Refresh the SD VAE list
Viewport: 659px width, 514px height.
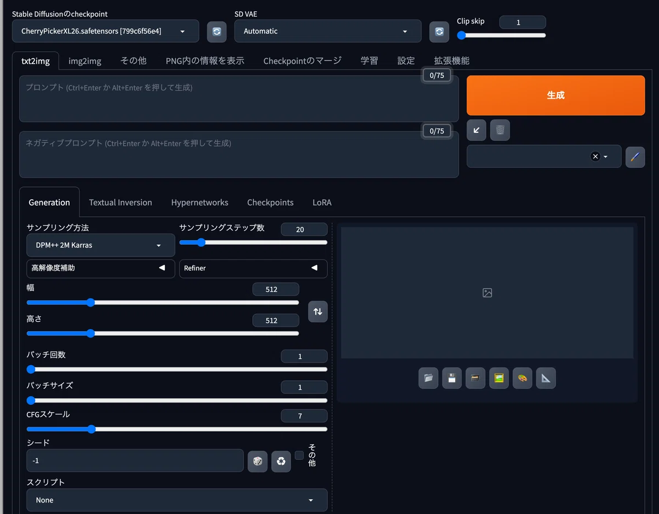[x=439, y=31]
